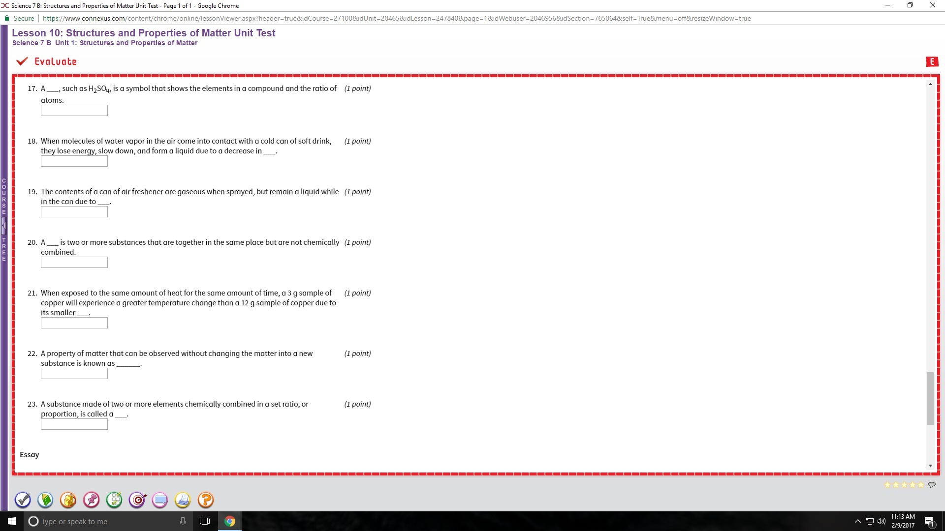The image size is (945, 531).
Task: Open the green book icon
Action: [46, 500]
